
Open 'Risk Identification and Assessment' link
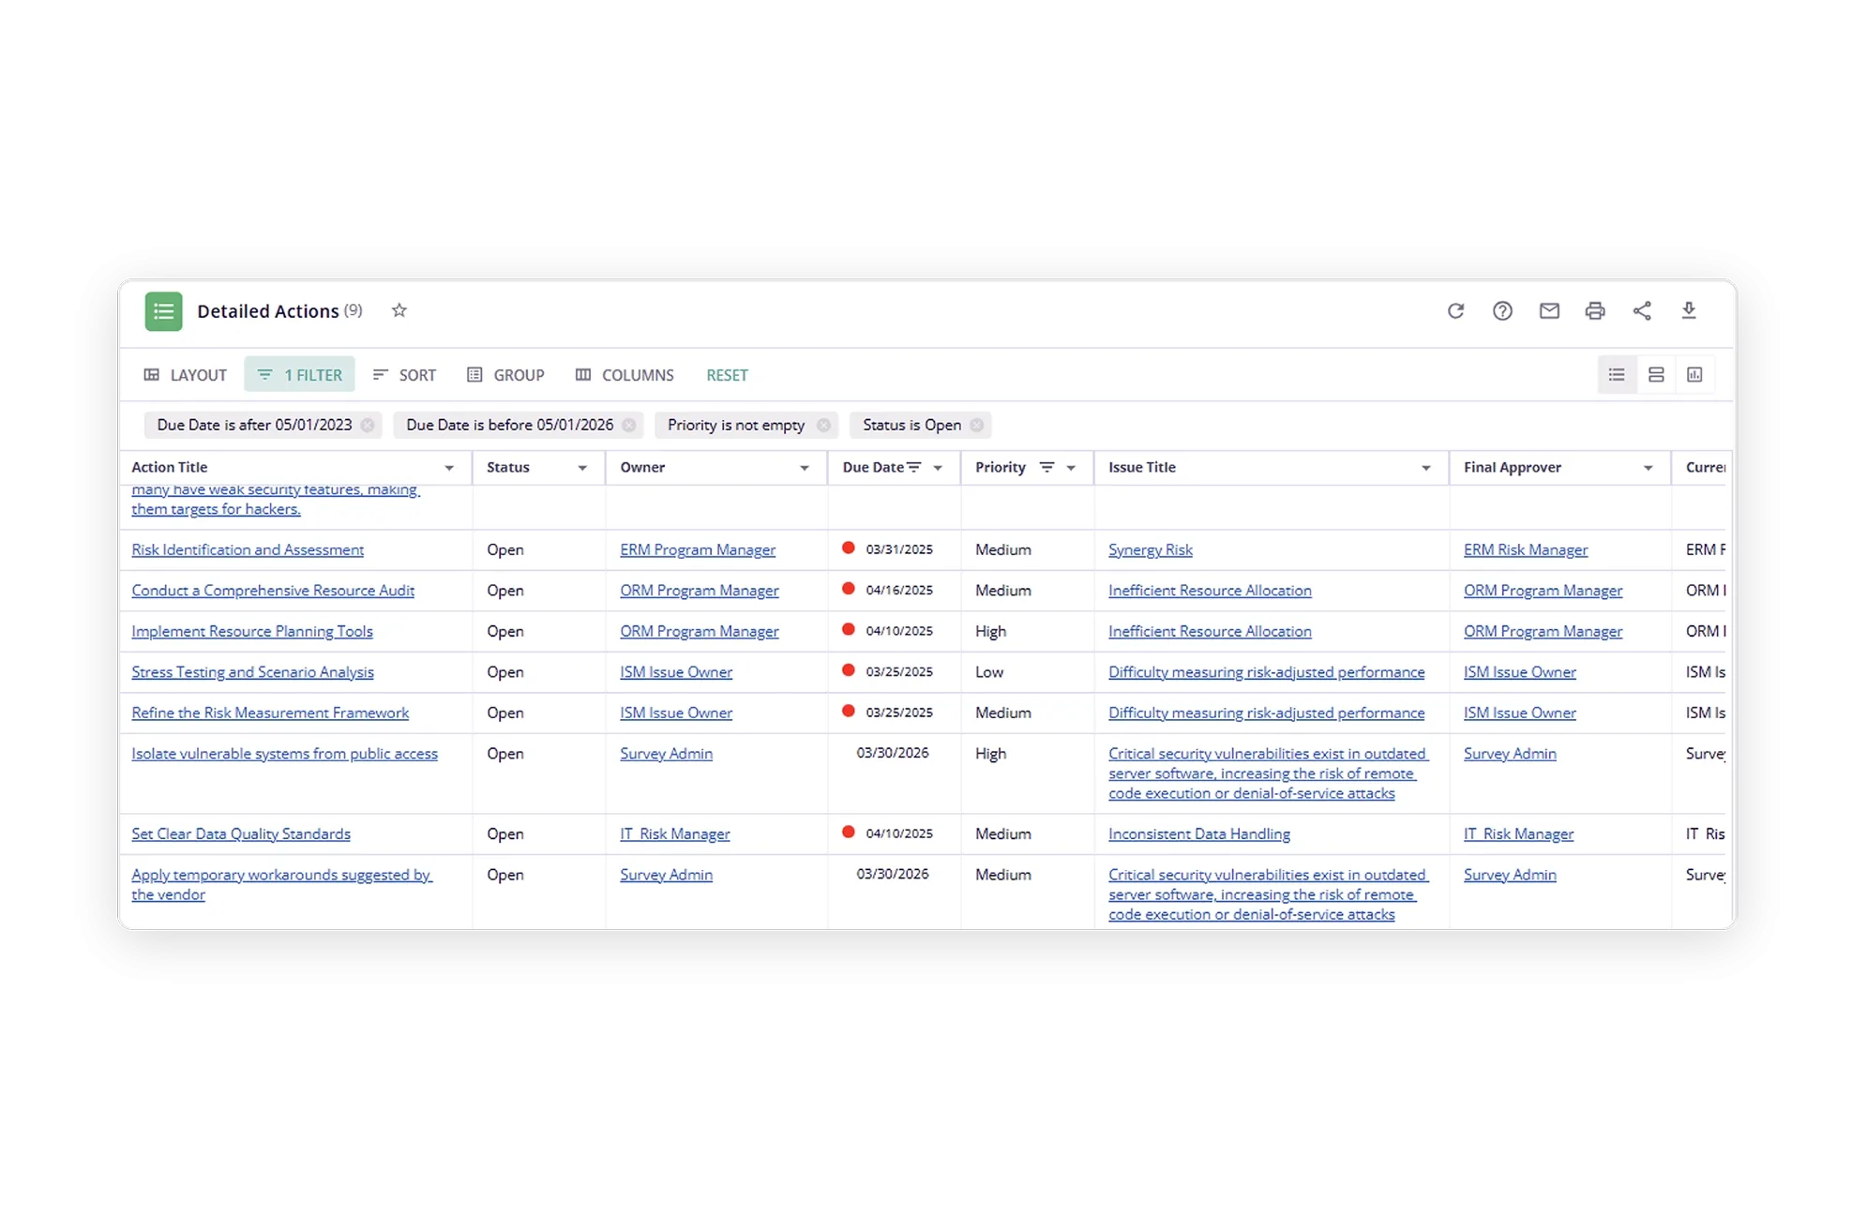(x=248, y=549)
